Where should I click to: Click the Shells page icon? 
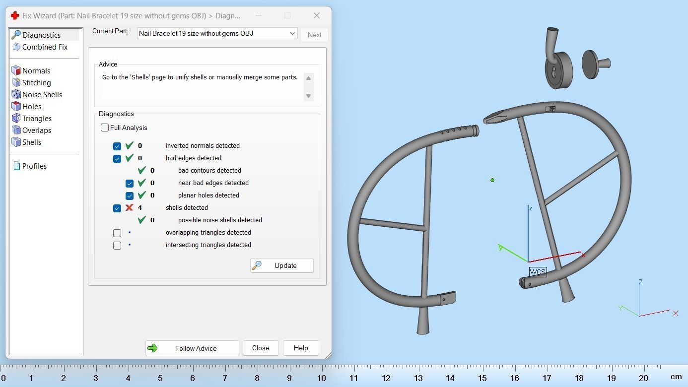(x=16, y=142)
